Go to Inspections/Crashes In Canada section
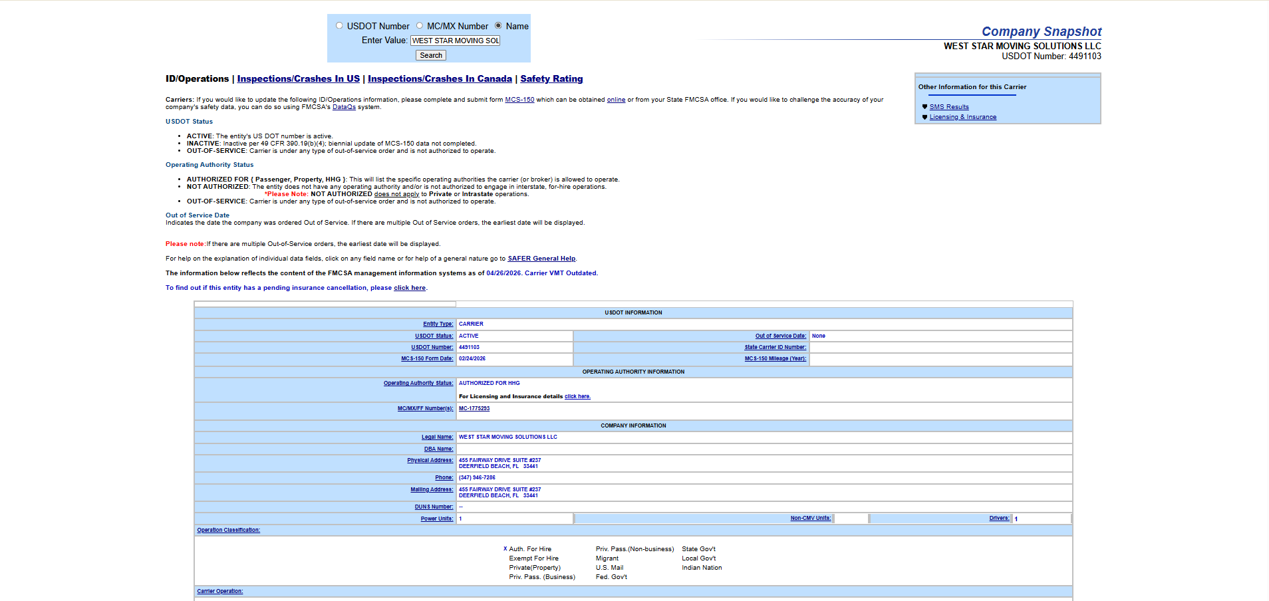This screenshot has height=601, width=1269. pyautogui.click(x=440, y=78)
